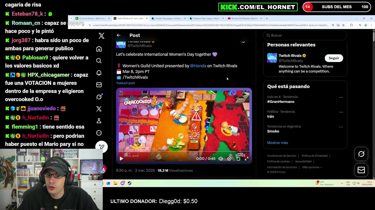Show hidden tray icons chevron
The width and height of the screenshot is (375, 210).
[342, 183]
